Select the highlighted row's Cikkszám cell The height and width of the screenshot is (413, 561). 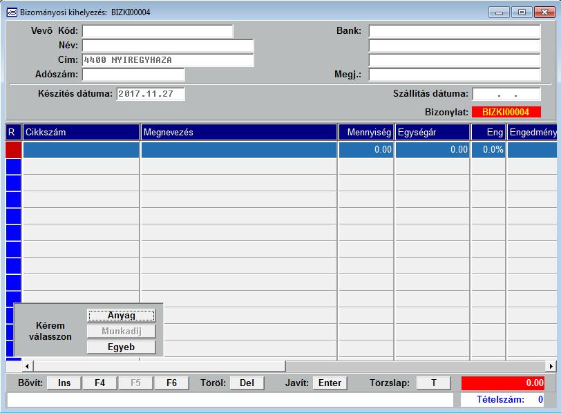click(82, 150)
